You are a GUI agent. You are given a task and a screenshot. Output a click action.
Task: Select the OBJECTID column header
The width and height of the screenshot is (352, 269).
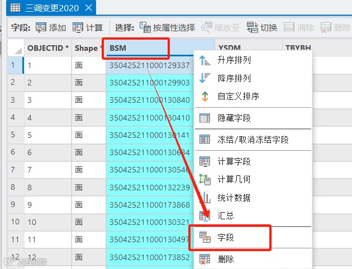[x=47, y=48]
